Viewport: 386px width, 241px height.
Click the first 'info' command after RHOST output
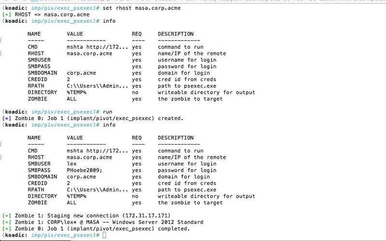point(109,21)
